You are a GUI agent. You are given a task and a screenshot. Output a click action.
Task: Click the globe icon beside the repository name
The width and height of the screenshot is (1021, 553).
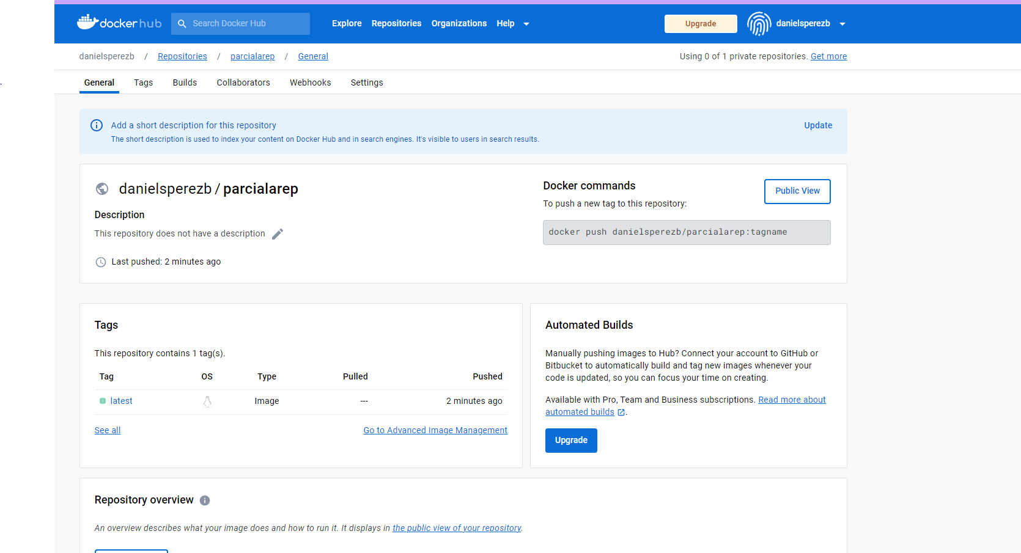coord(101,189)
